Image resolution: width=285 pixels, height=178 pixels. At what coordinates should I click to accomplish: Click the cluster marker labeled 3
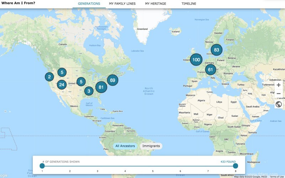89,91
